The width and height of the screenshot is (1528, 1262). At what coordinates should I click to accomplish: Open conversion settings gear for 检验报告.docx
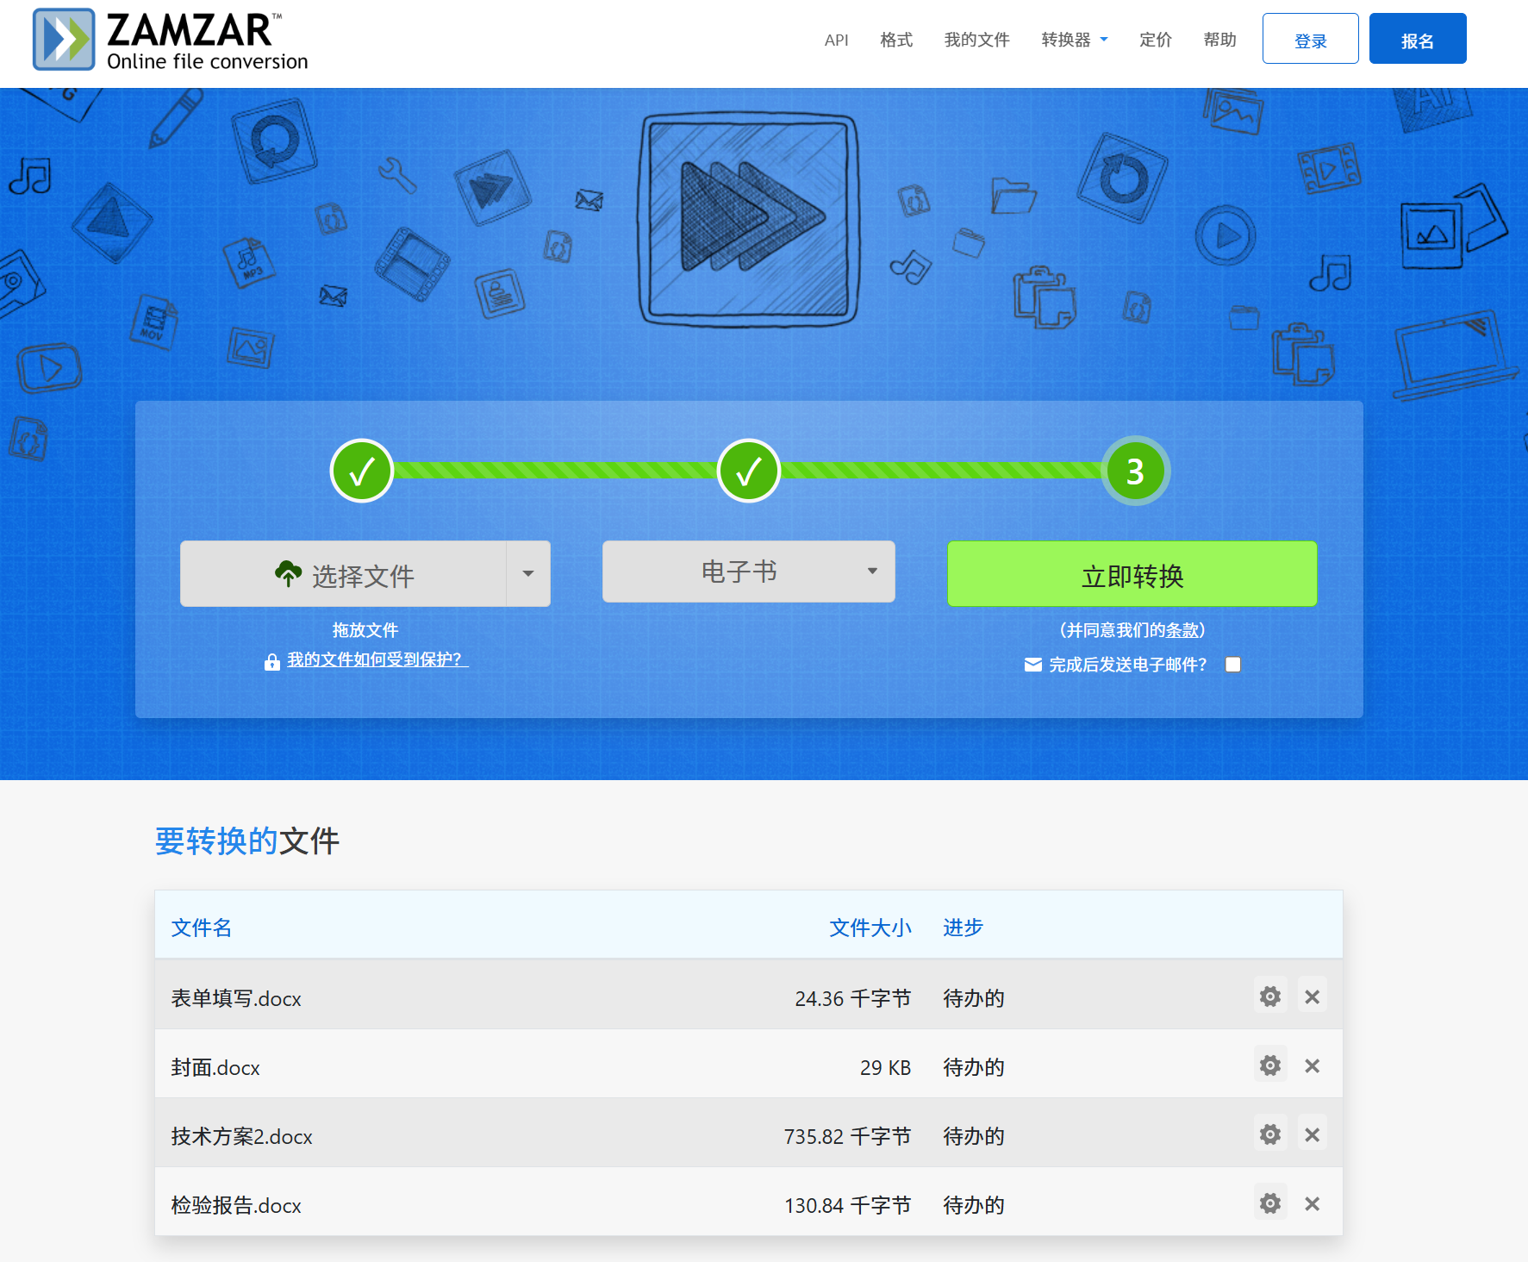(1269, 1203)
